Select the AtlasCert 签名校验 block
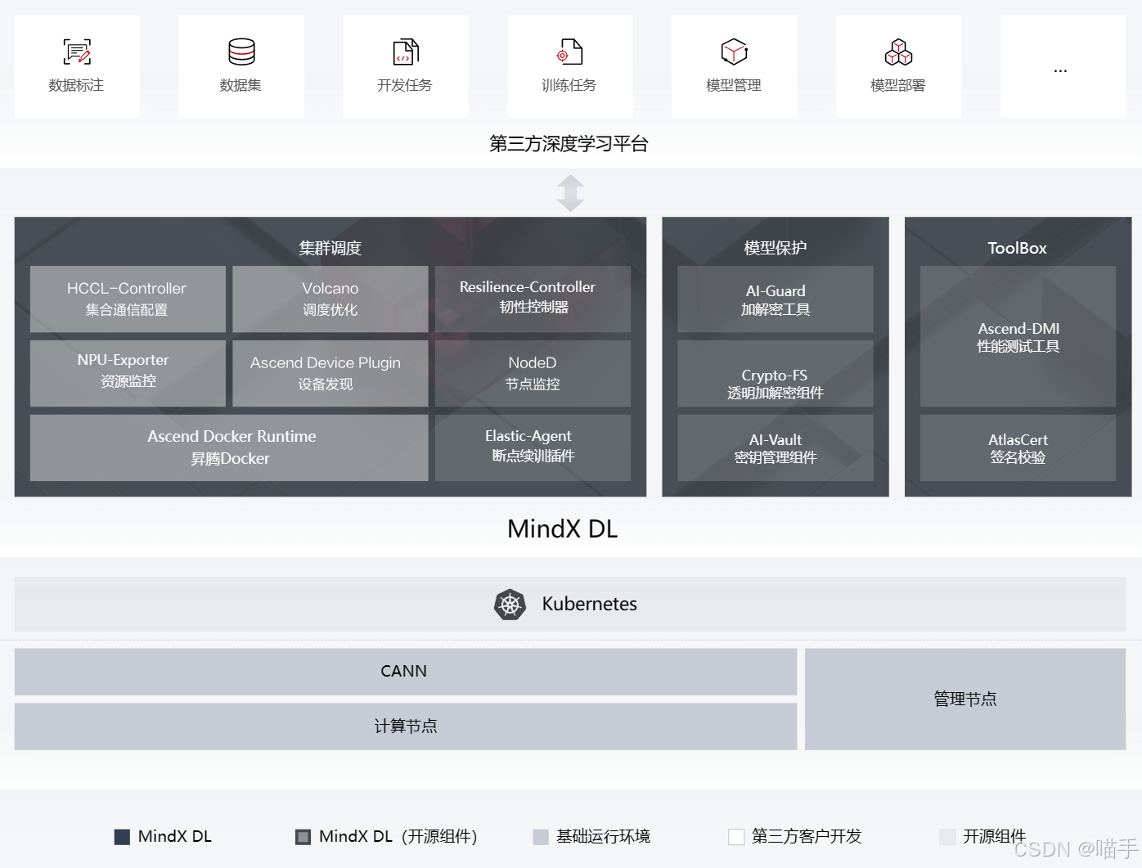The image size is (1142, 868). coord(1018,447)
